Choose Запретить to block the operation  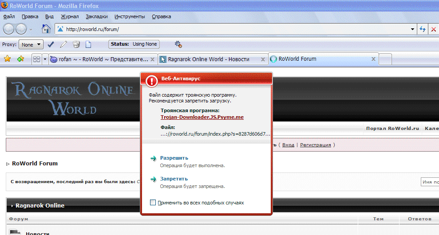pos(174,179)
